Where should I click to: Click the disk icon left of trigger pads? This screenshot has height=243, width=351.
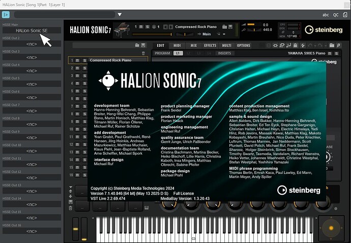(x=71, y=202)
